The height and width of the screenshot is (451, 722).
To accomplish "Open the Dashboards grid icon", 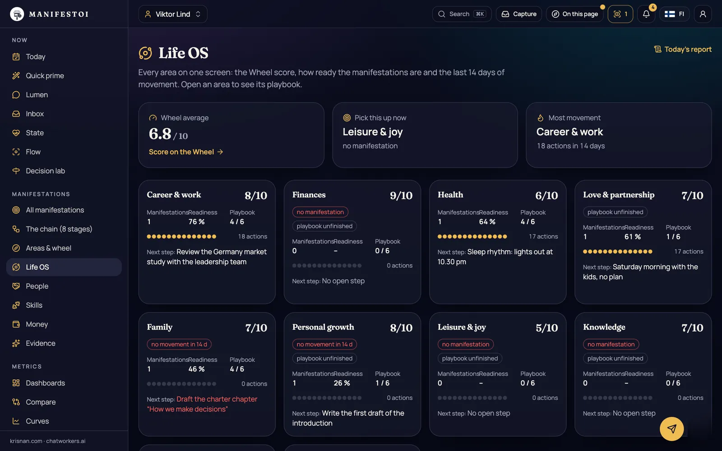I will (x=16, y=383).
